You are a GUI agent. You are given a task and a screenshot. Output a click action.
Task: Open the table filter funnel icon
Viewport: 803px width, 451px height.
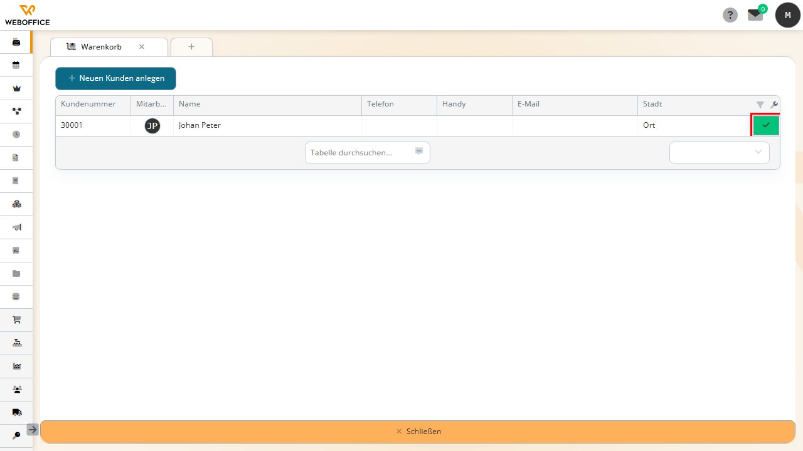pos(760,105)
